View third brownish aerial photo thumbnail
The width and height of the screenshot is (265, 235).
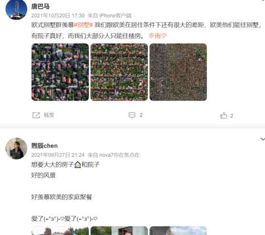coord(178,72)
